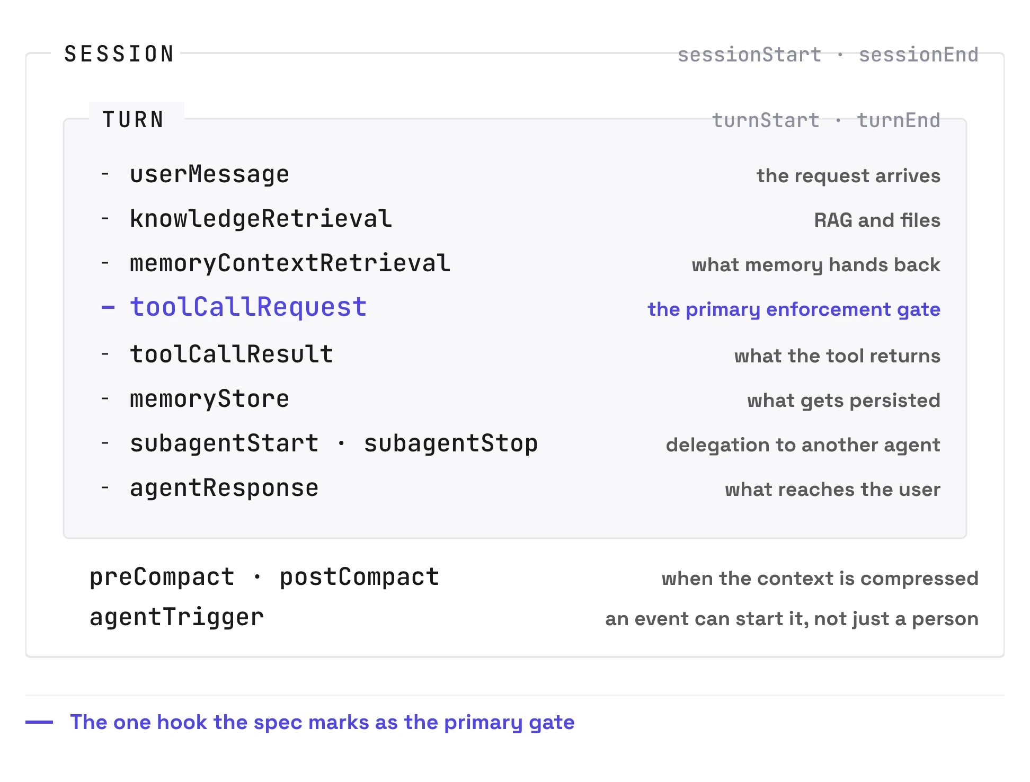
Task: Click 'what the tool returns' description
Action: click(x=837, y=356)
